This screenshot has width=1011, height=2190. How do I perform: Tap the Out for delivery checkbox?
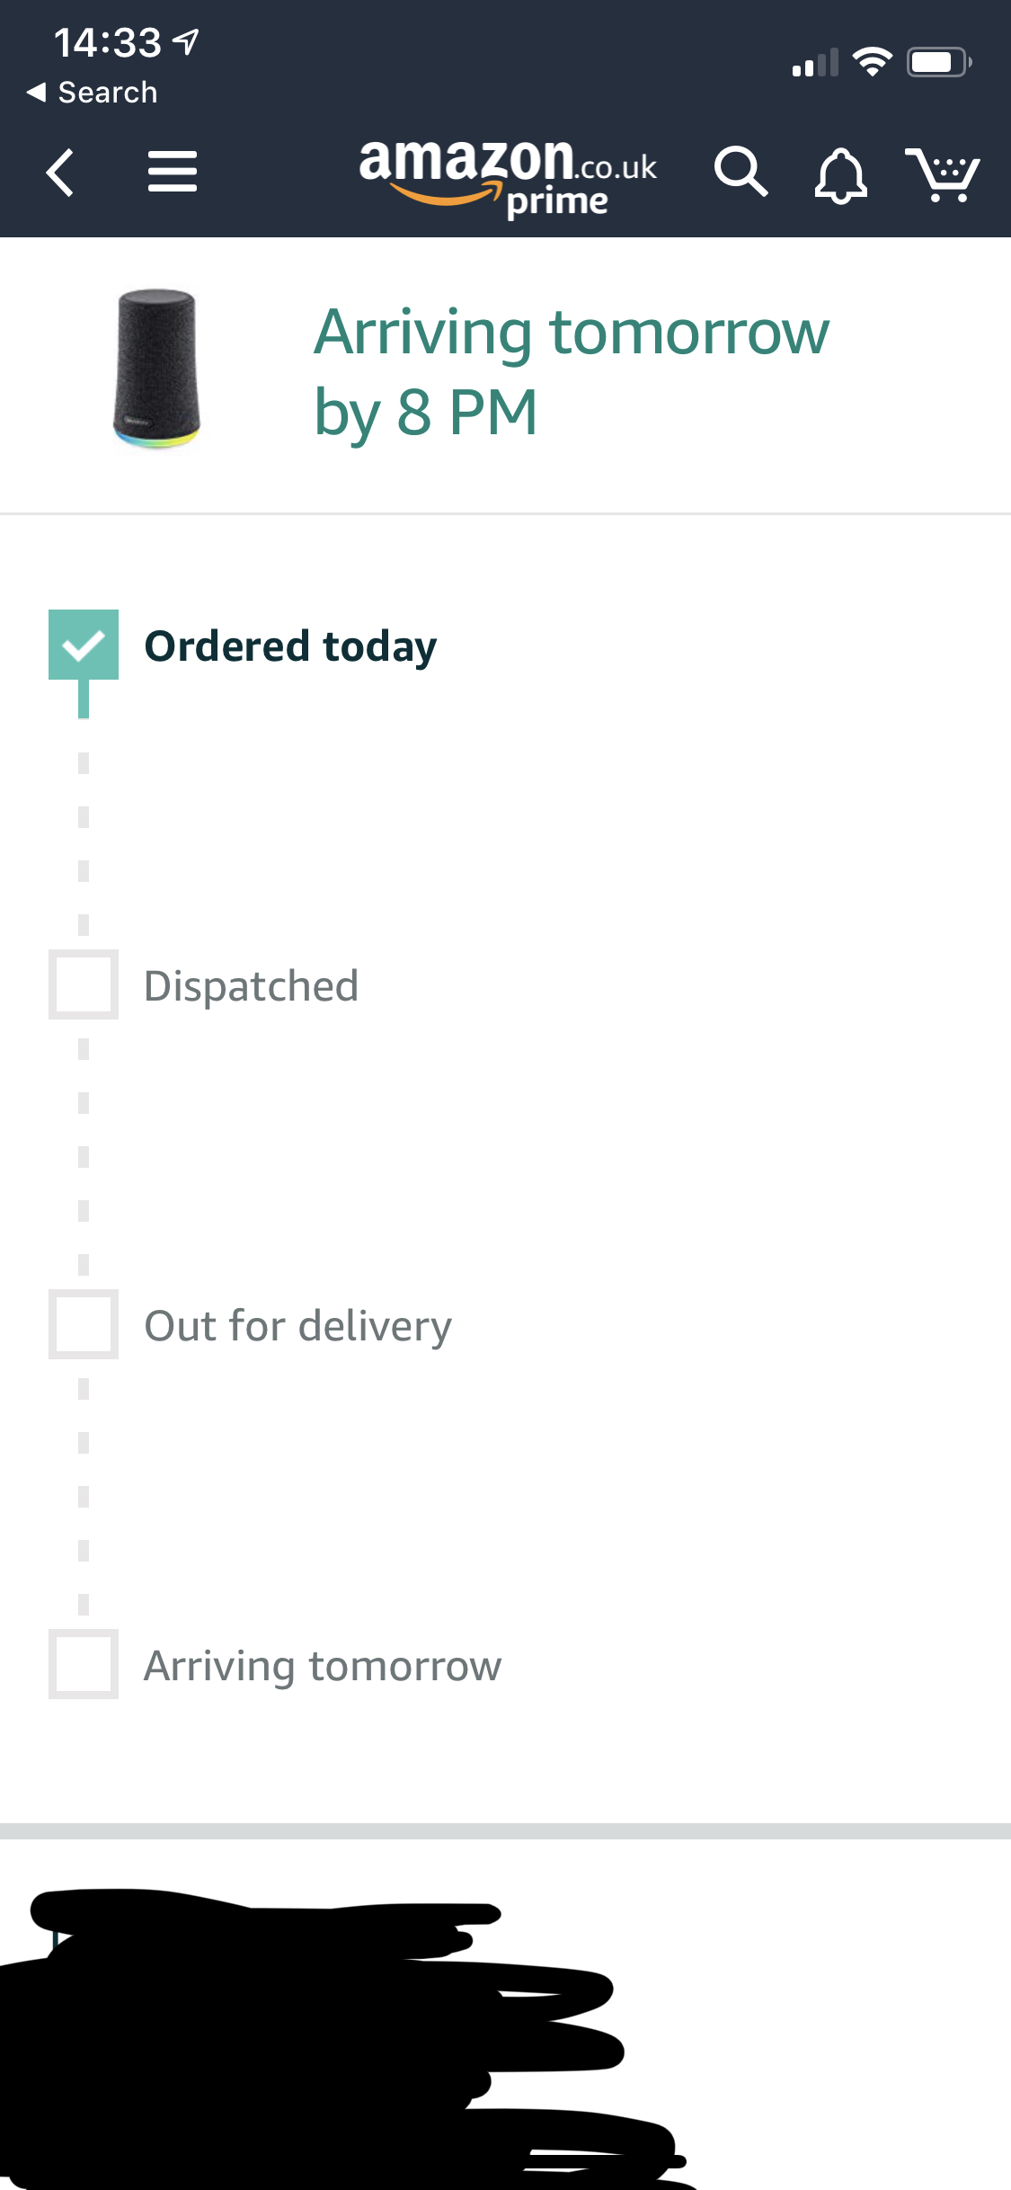click(84, 1324)
